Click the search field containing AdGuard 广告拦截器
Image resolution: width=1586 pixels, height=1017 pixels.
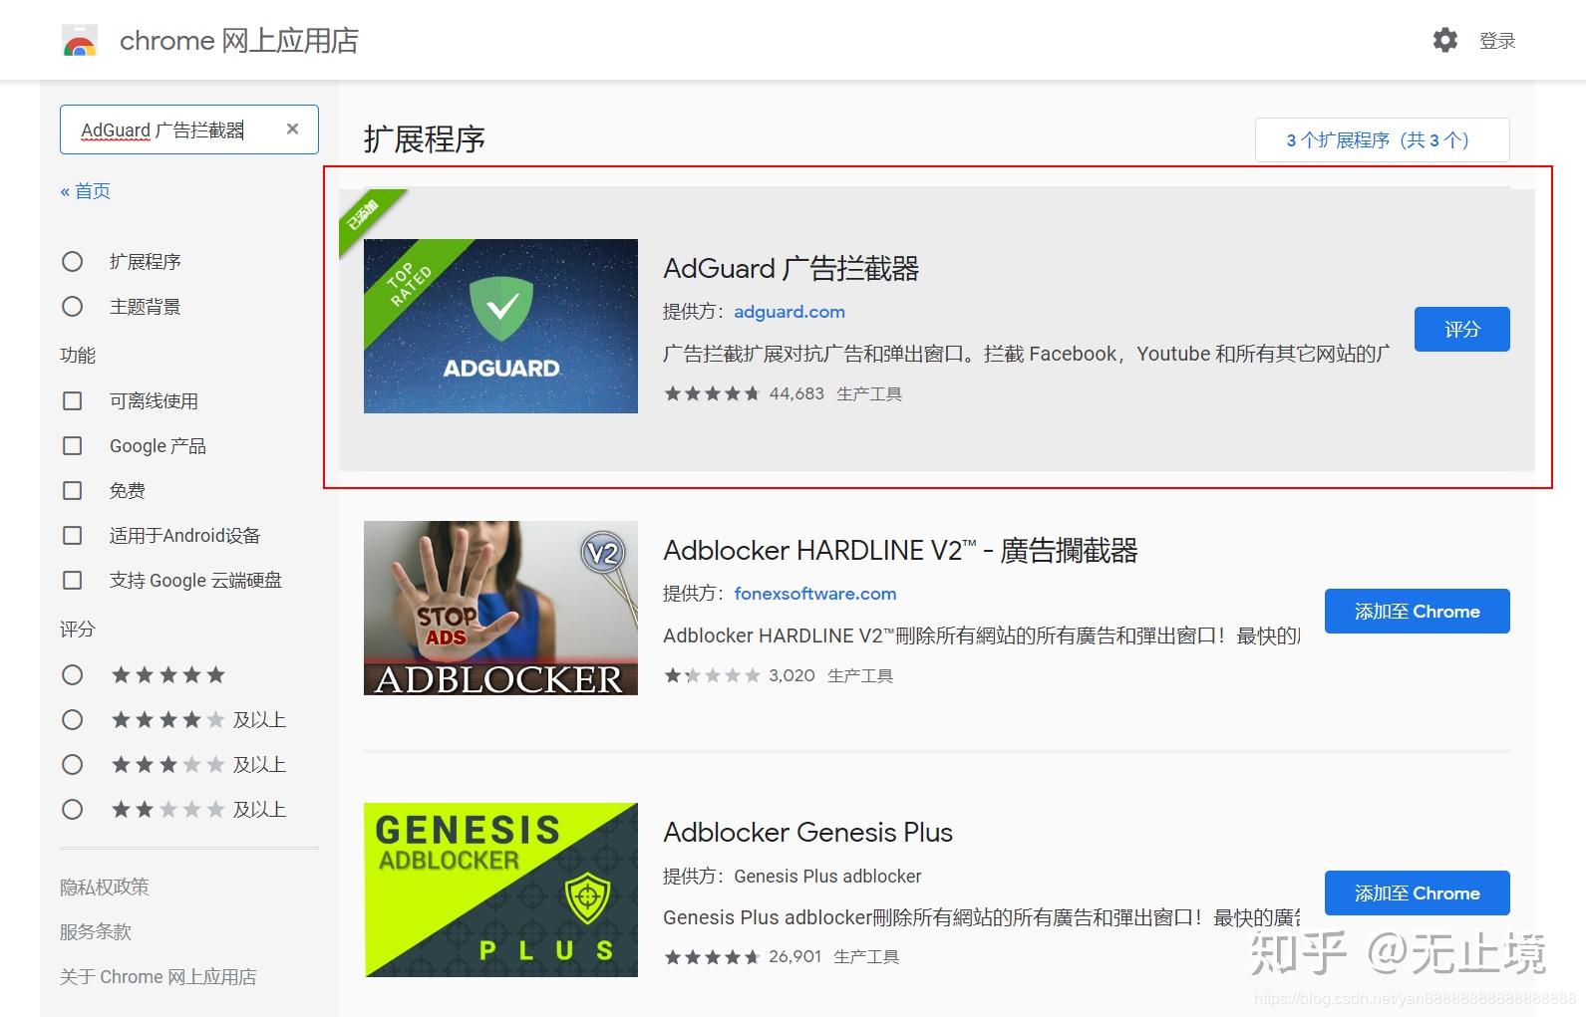(x=189, y=129)
